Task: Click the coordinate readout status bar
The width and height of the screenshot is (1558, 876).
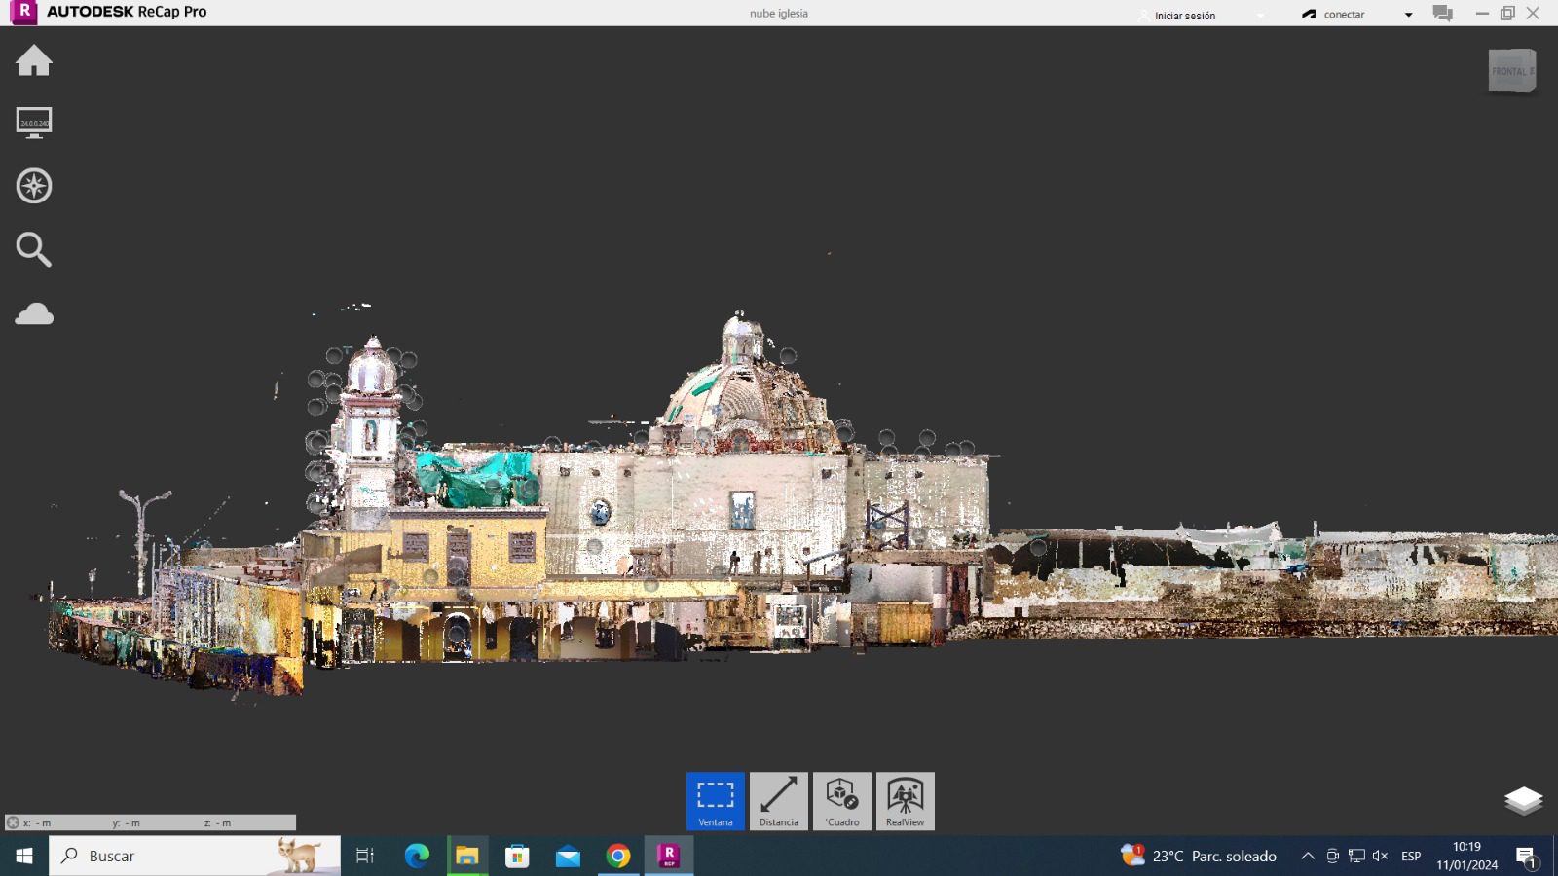Action: [151, 822]
